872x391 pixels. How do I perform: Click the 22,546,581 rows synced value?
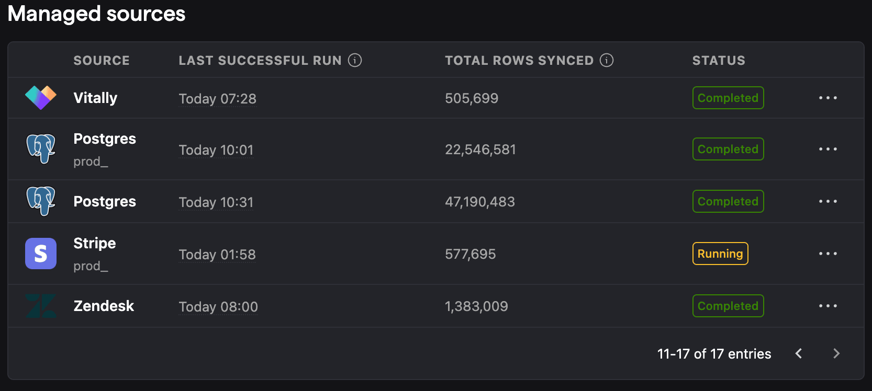480,149
